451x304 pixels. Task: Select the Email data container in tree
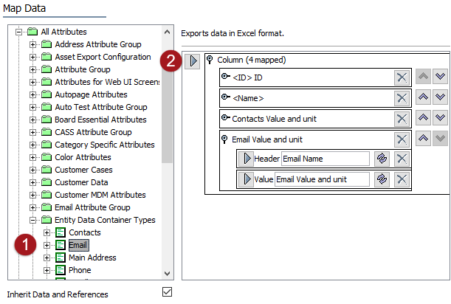point(78,245)
